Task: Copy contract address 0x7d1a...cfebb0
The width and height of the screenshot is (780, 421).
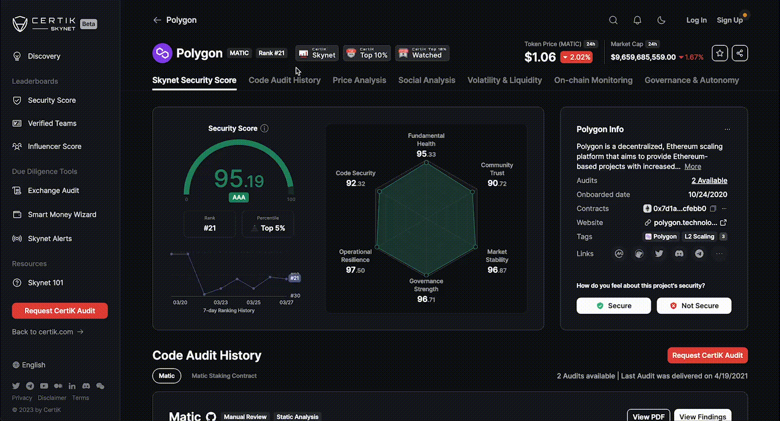Action: tap(713, 209)
